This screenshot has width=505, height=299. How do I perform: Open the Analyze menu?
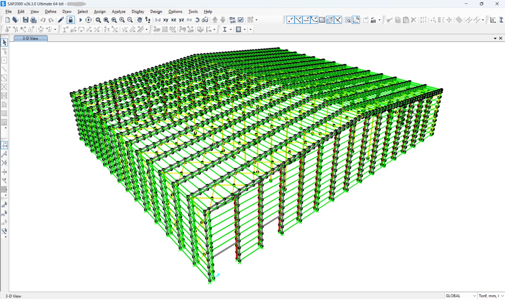click(119, 12)
